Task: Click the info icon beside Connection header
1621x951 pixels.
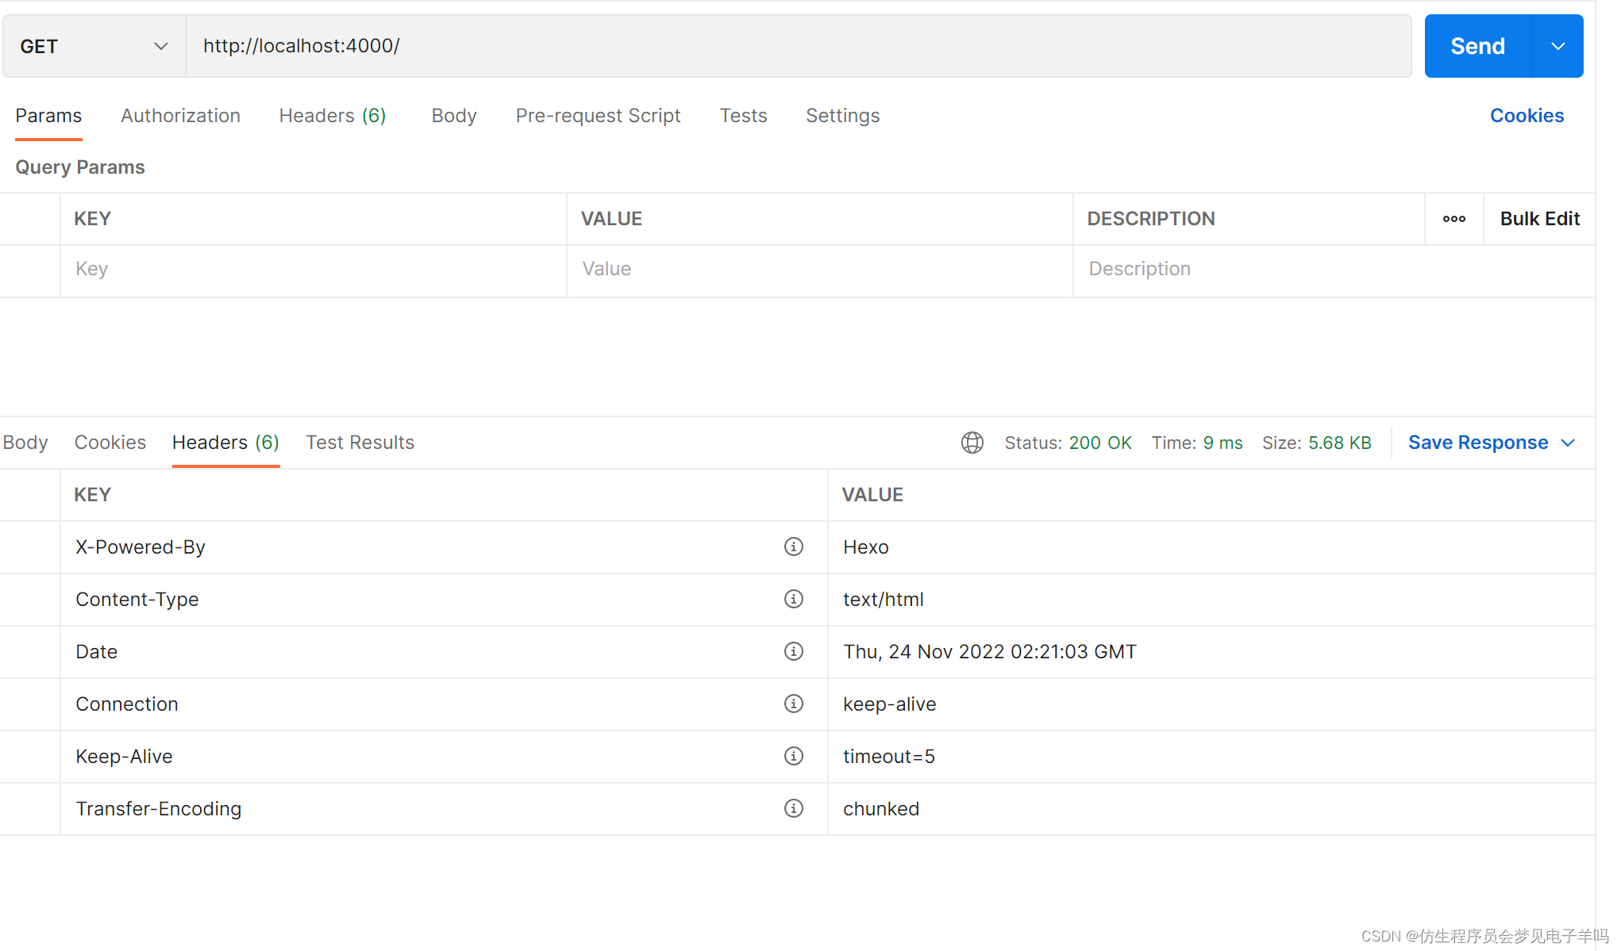Action: [x=793, y=704]
